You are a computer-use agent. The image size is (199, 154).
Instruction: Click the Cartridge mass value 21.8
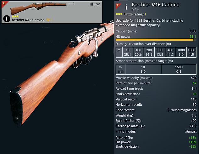click(x=193, y=126)
